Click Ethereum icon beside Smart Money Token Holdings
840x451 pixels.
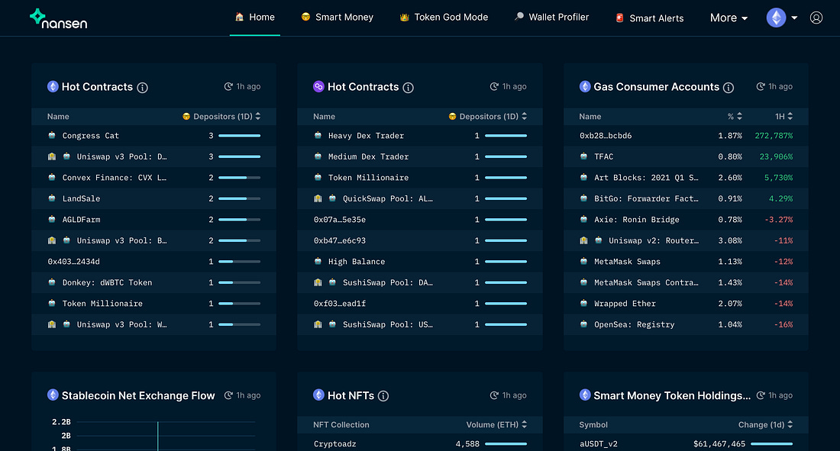(585, 395)
